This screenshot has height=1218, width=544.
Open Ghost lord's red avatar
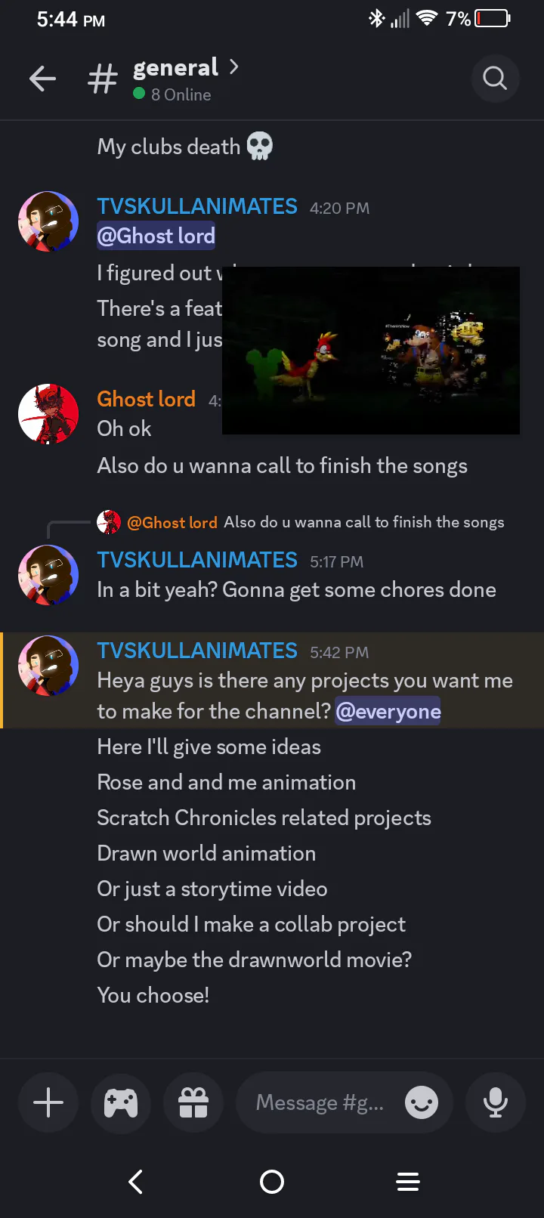[48, 414]
